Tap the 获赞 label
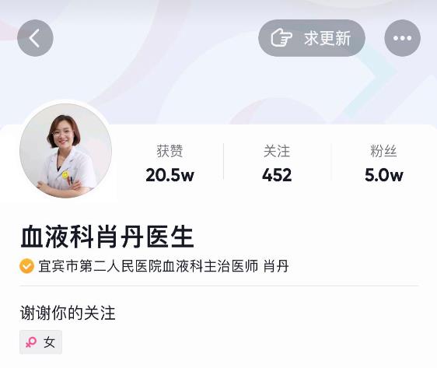 point(170,151)
